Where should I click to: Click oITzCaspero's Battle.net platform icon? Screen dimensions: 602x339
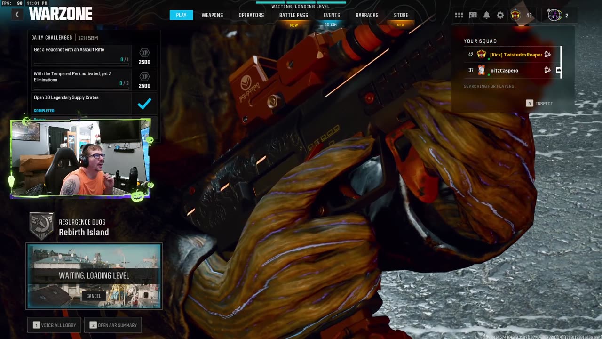(547, 70)
